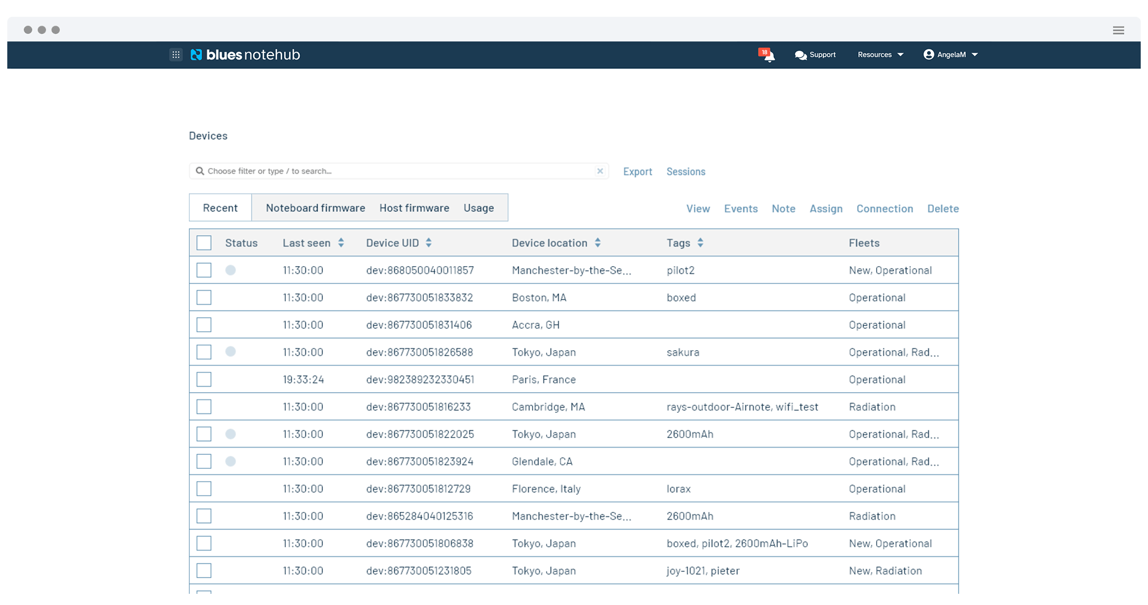Click the Support chat bubble icon

click(800, 55)
